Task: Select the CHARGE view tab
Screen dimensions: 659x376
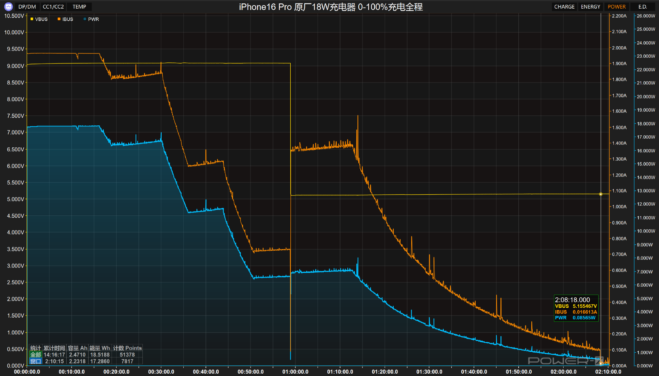Action: 564,7
